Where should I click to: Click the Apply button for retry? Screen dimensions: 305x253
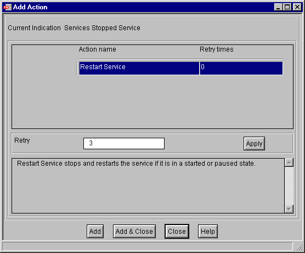pos(254,144)
